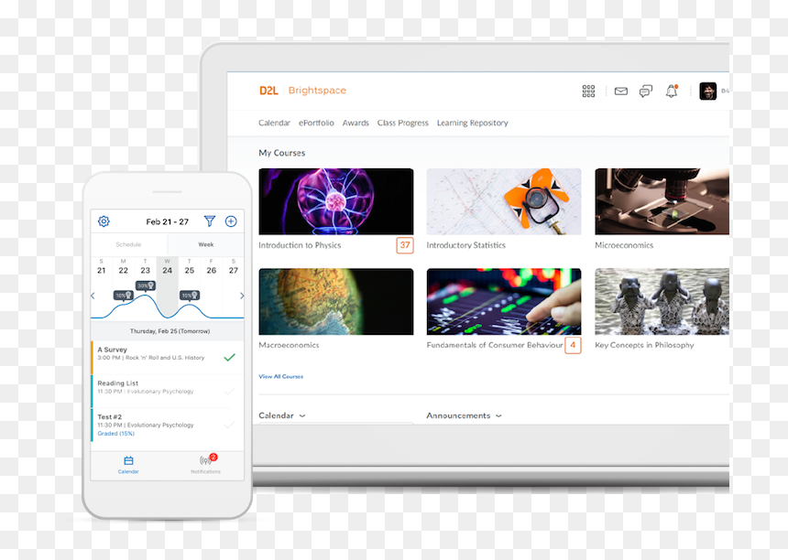
Task: Click Fundamentals of Consumer Behaviour title
Action: [x=495, y=345]
